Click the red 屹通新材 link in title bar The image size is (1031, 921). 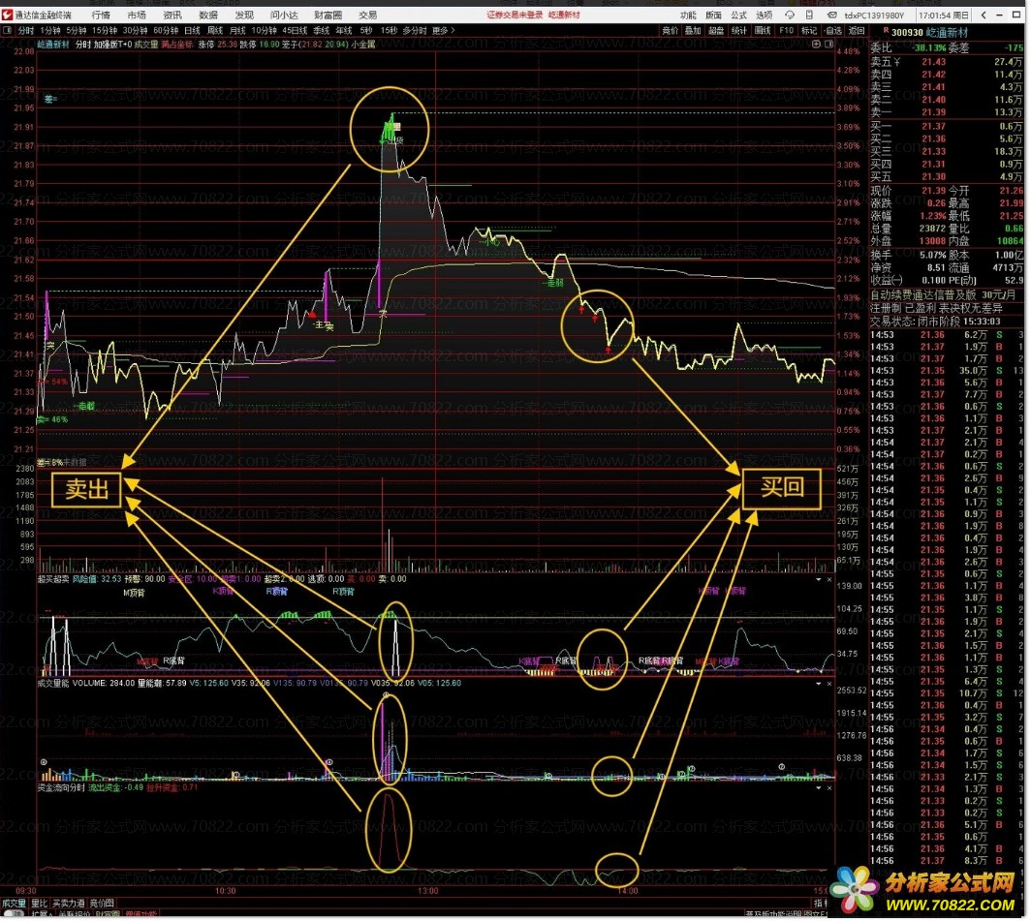pos(564,15)
